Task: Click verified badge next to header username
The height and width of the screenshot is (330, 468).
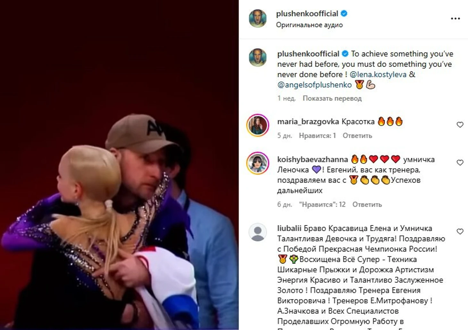Action: tap(344, 13)
